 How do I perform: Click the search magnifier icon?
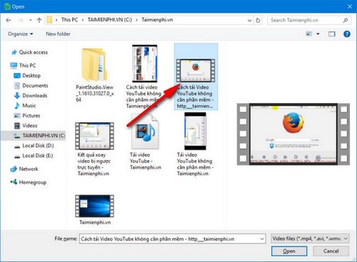(346, 20)
